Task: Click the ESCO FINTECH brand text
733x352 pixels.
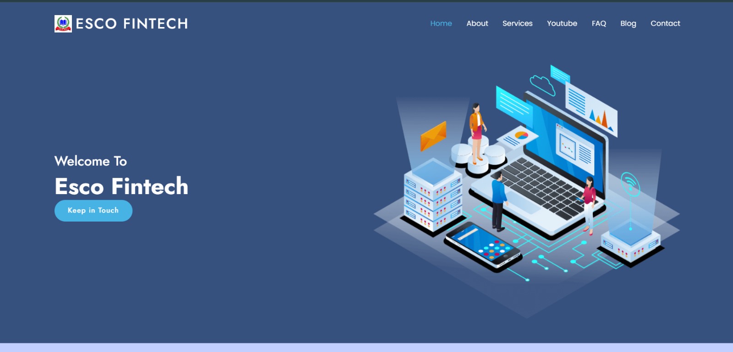Action: click(x=132, y=24)
